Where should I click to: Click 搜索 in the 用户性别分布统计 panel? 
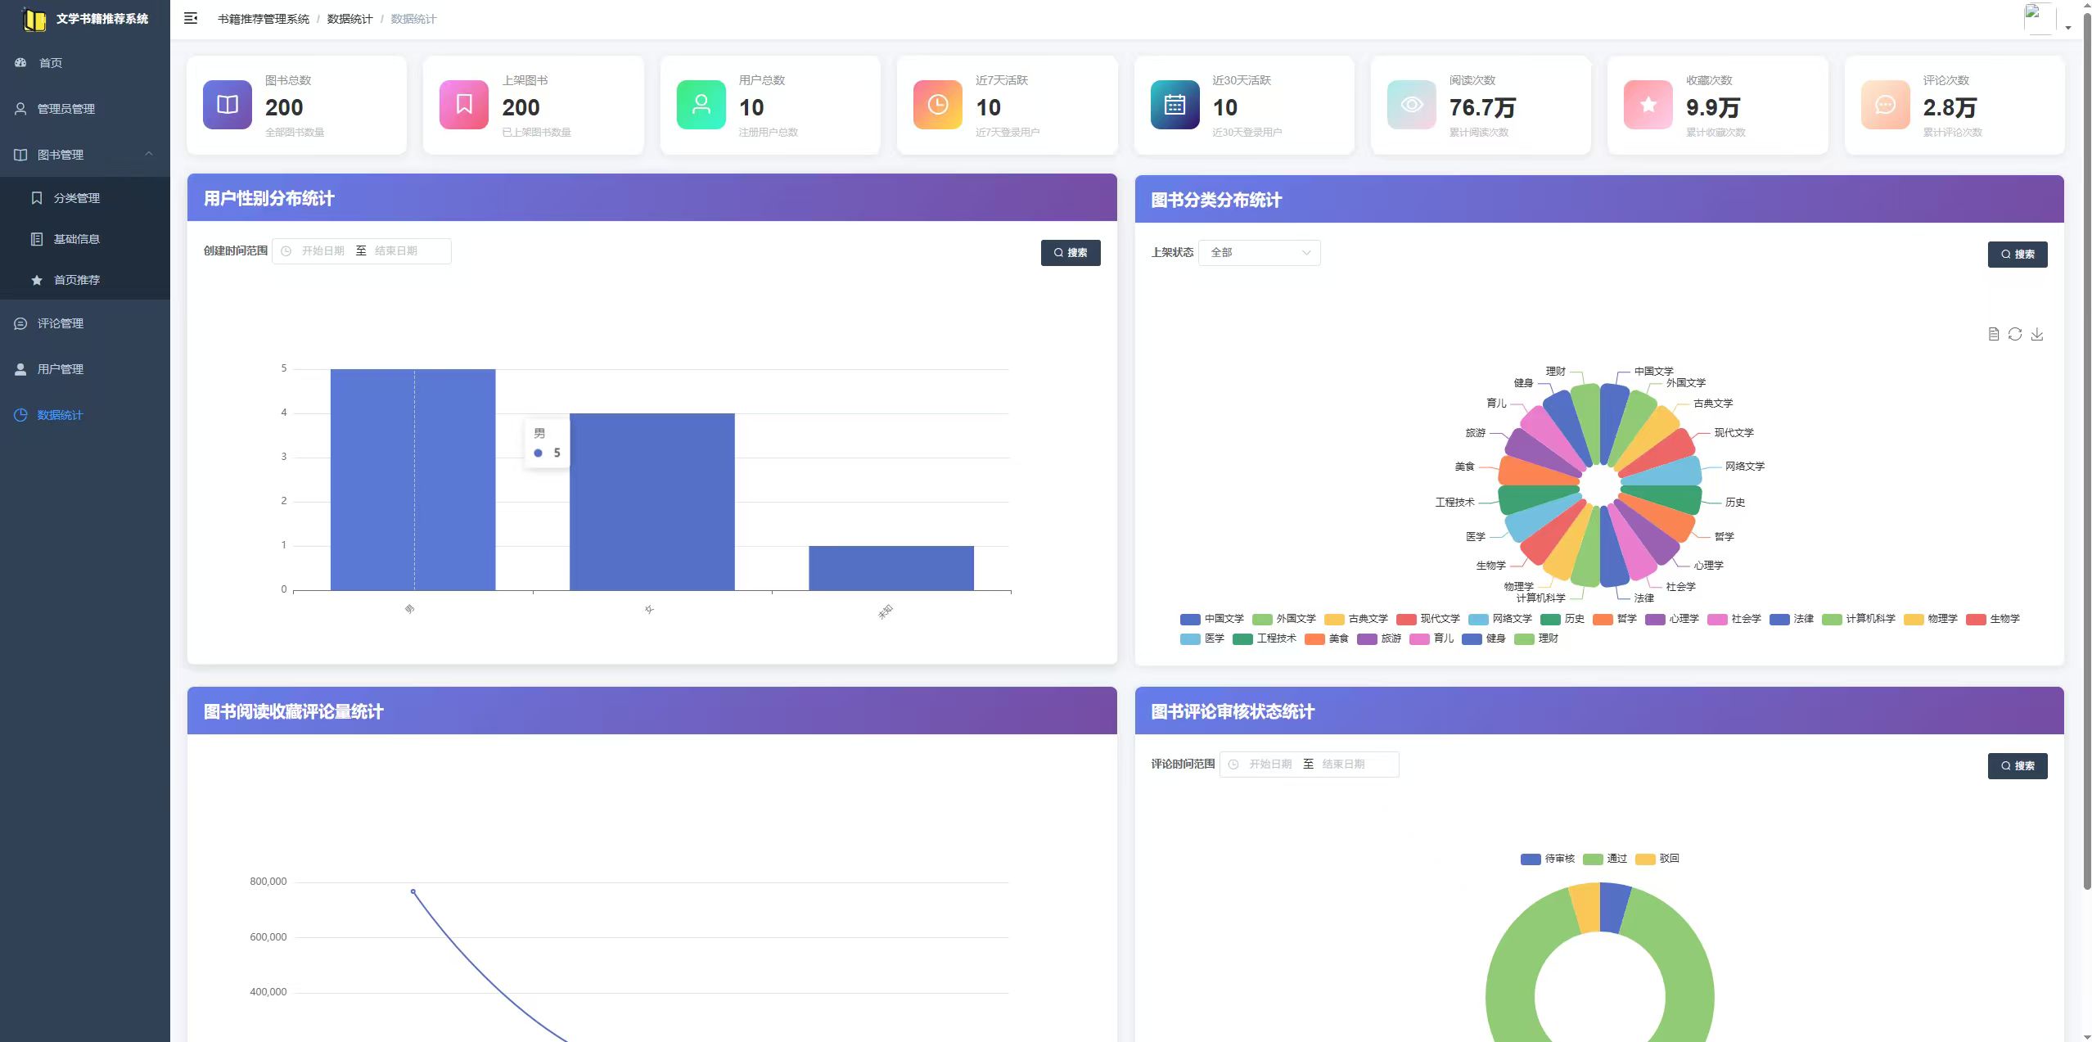tap(1071, 253)
